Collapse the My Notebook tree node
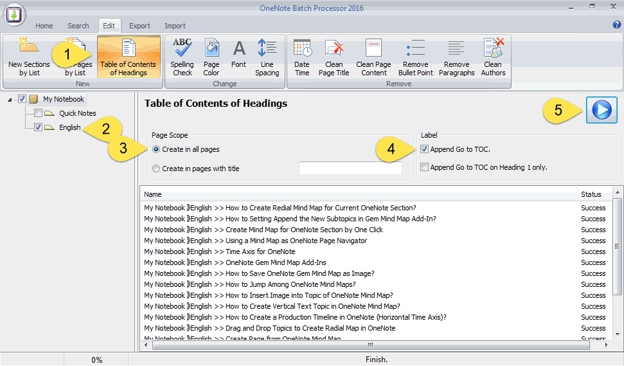 (10, 100)
